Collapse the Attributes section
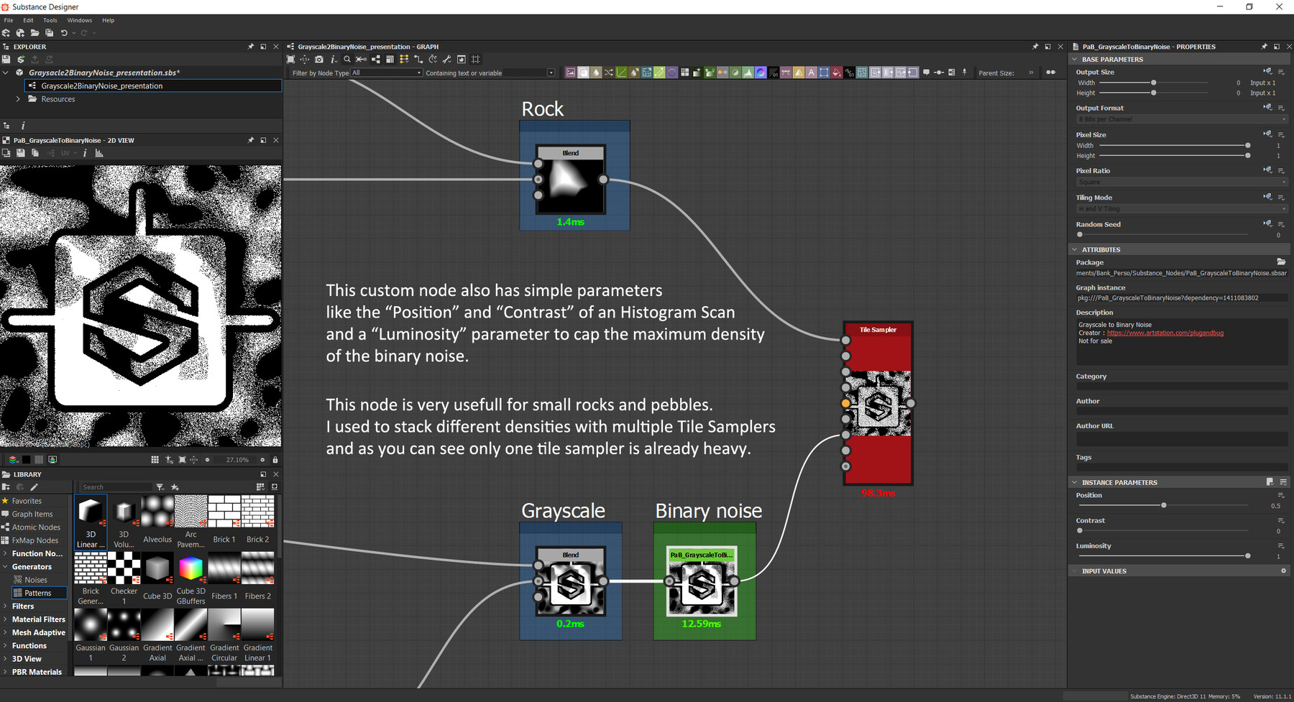Image resolution: width=1294 pixels, height=702 pixels. click(x=1075, y=249)
